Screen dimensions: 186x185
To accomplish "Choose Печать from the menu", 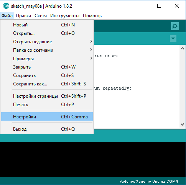I will [x=47, y=105].
